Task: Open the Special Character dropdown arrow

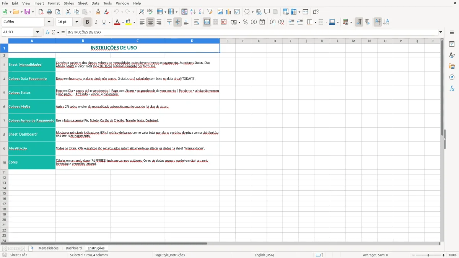Action: (252, 12)
